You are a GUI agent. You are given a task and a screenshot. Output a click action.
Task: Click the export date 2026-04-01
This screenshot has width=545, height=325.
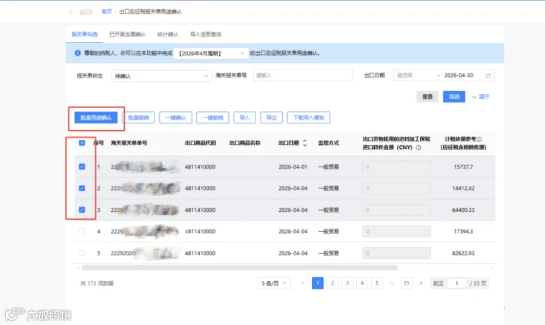click(x=292, y=166)
